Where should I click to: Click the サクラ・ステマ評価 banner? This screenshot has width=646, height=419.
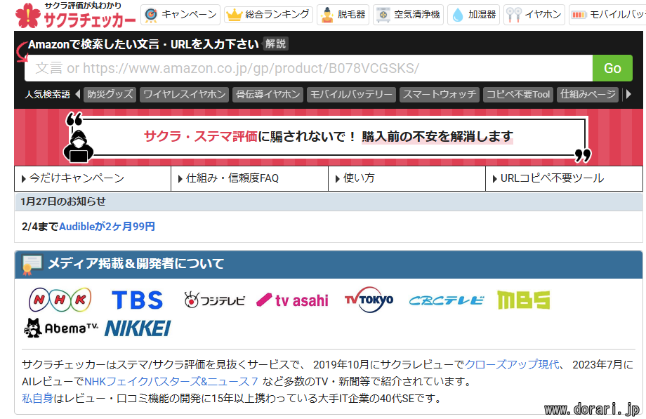click(x=329, y=137)
